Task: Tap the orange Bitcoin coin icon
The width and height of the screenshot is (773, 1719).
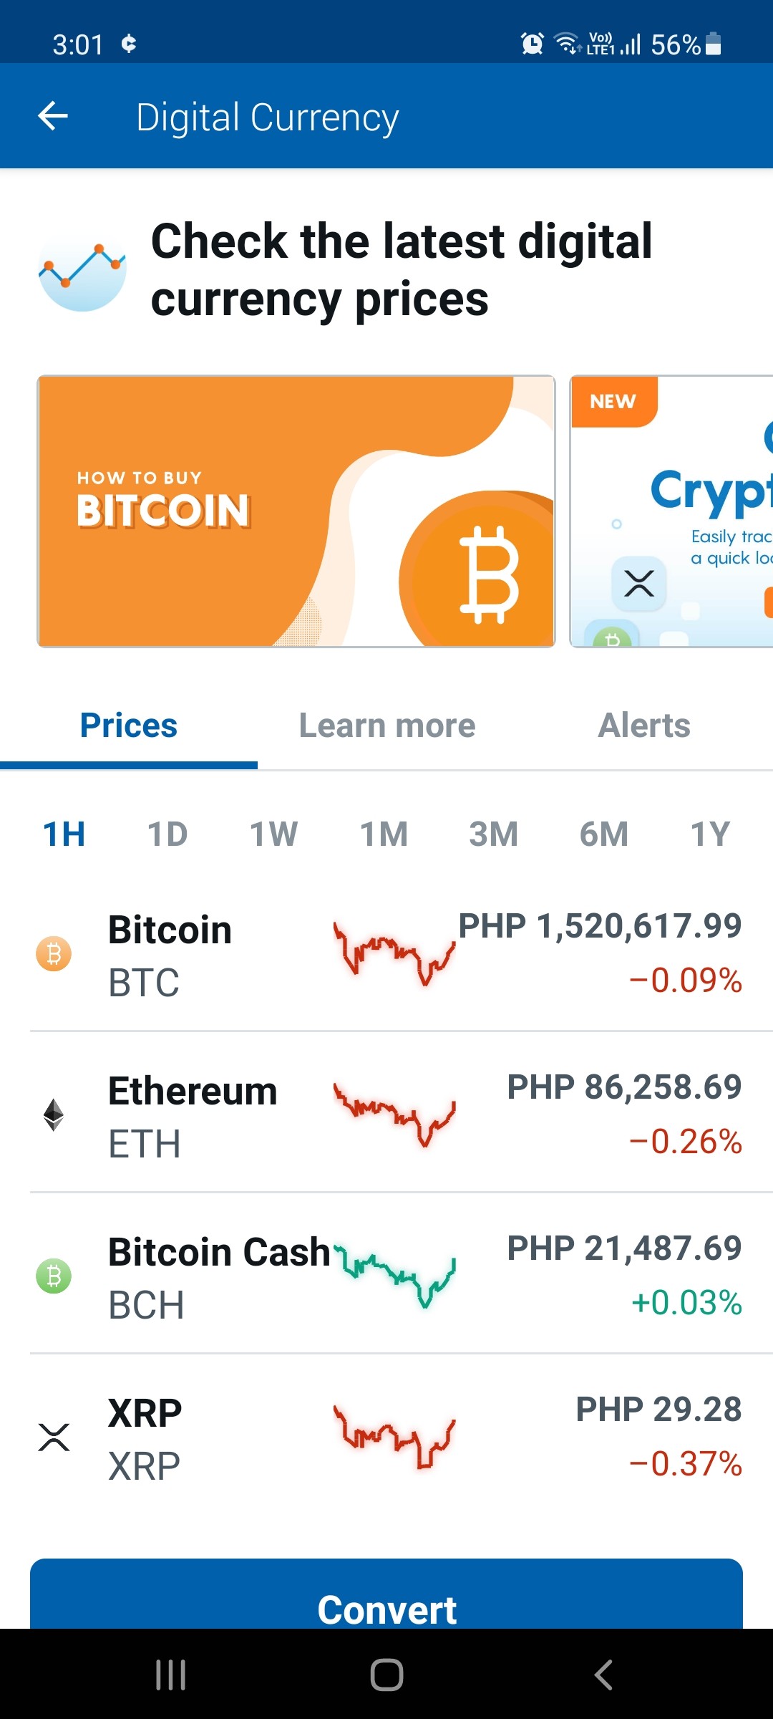Action: coord(54,953)
